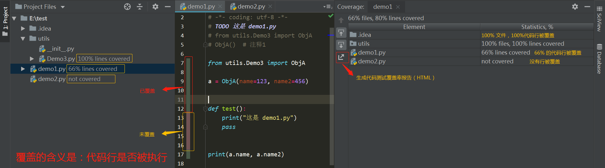Close the demo1 coverage tab
This screenshot has width=605, height=168.
tap(398, 7)
